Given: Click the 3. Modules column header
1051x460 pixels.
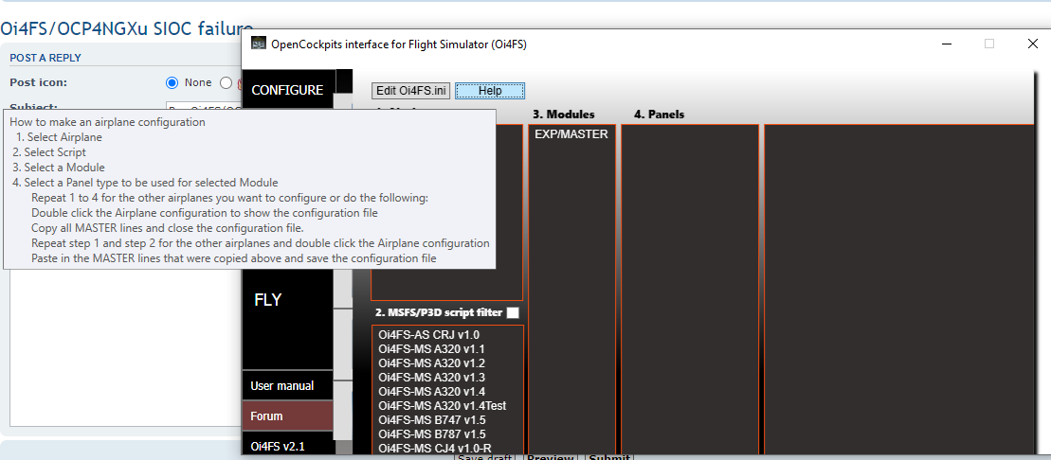Looking at the screenshot, I should click(x=564, y=115).
